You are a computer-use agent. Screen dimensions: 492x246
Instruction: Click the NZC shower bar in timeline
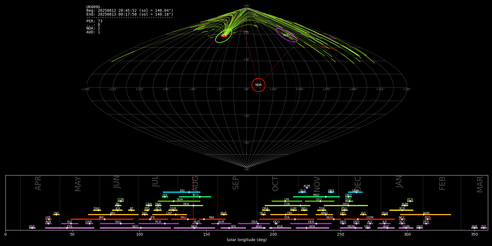click(x=135, y=228)
